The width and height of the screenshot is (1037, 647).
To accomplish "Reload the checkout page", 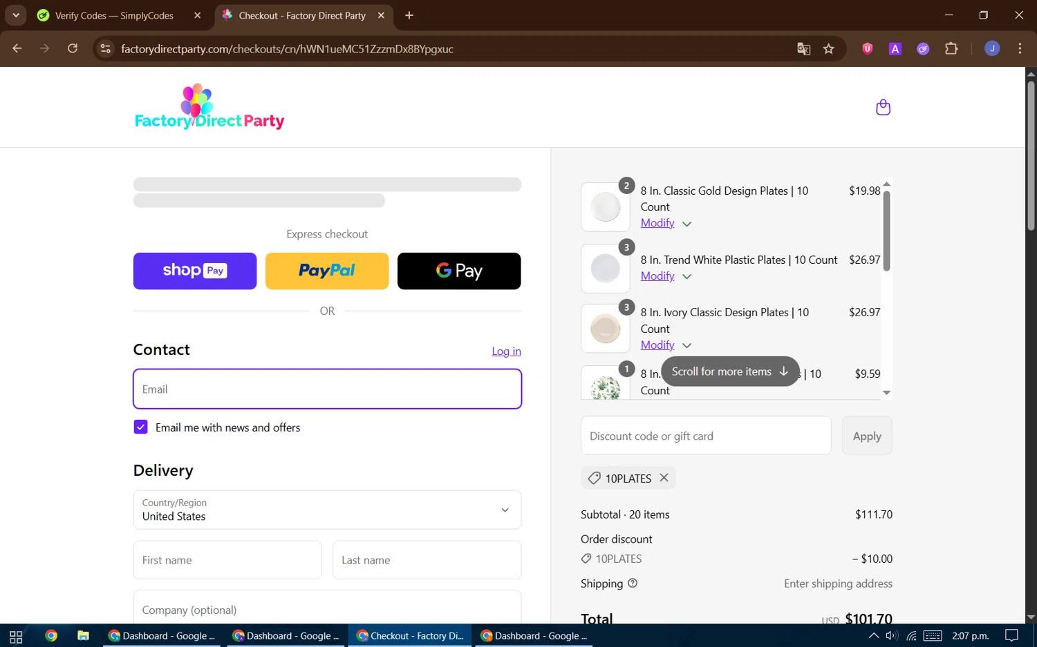I will click(x=73, y=48).
